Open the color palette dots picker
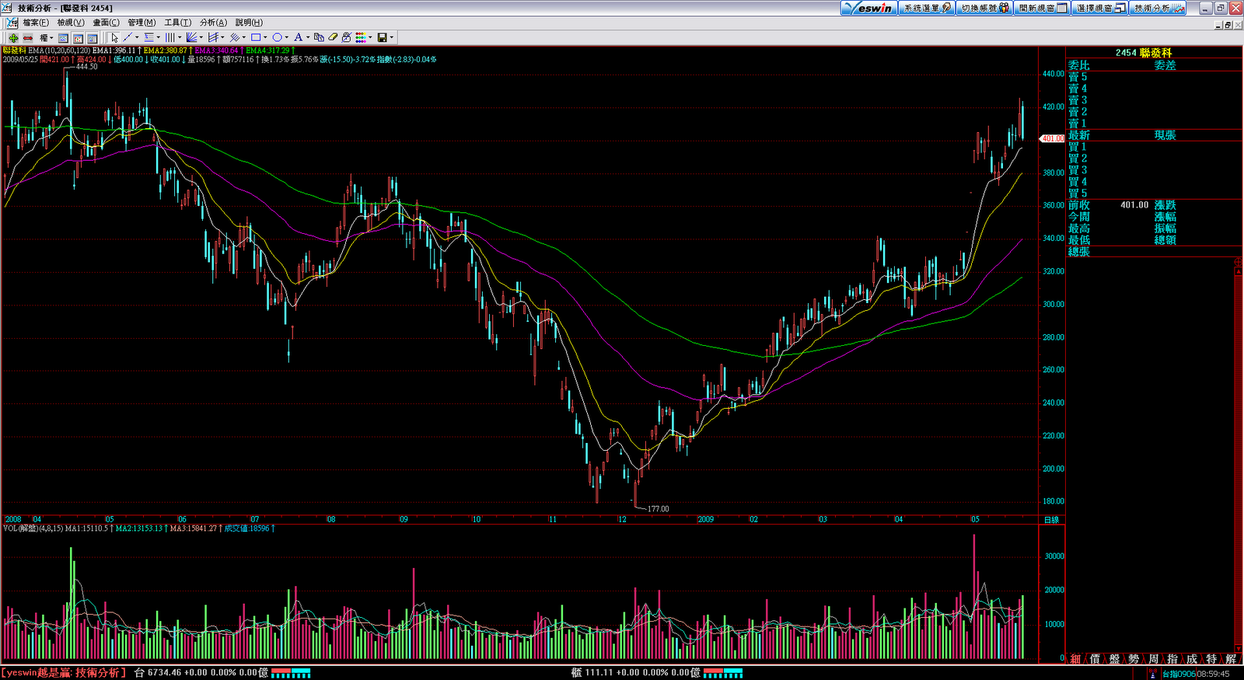Screen dimensions: 1244x680 click(x=362, y=37)
